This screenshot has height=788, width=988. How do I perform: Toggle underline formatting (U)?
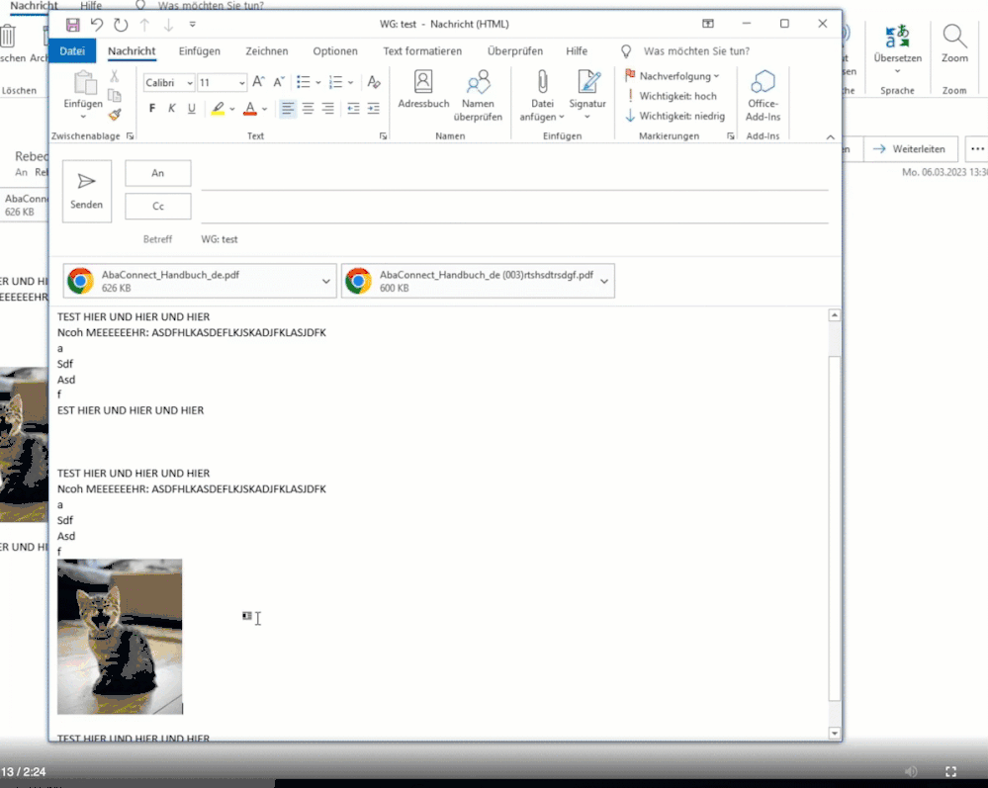click(192, 109)
